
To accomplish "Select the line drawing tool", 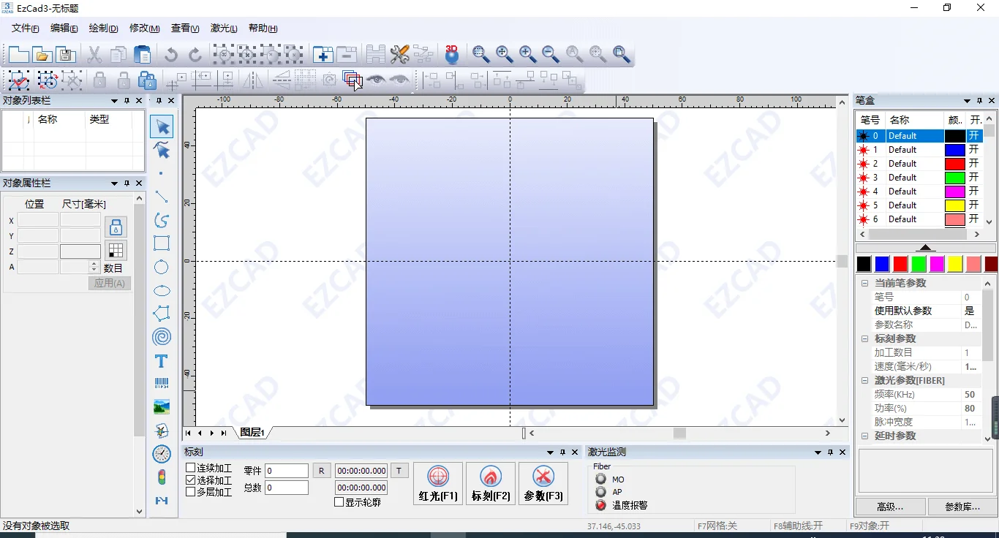I will tap(162, 197).
